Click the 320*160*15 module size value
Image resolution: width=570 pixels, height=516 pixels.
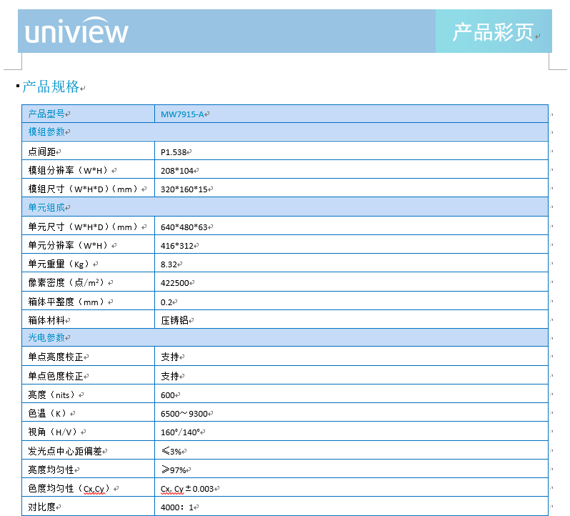[185, 189]
